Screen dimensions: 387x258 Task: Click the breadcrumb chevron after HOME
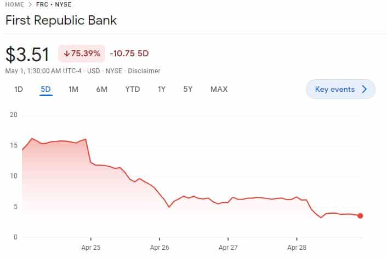(x=30, y=4)
